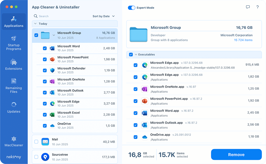Viewport: 266px width, 164px height.
Task: Select Microsoft Outlook.app 2,56 GB entry
Action: click(x=194, y=125)
